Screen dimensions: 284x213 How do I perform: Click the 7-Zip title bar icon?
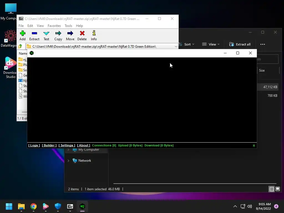click(x=21, y=19)
